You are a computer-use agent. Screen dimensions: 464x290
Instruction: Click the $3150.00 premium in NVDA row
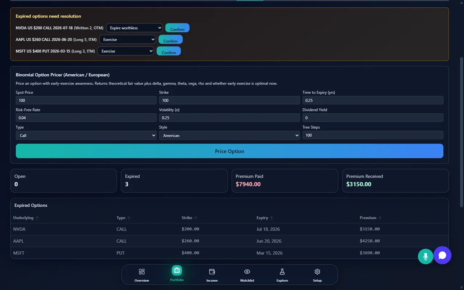370,229
